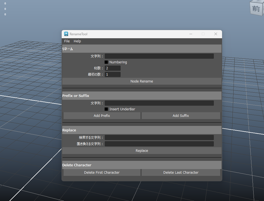Click the 最初の数 start number field
The height and width of the screenshot is (201, 264).
click(x=113, y=74)
